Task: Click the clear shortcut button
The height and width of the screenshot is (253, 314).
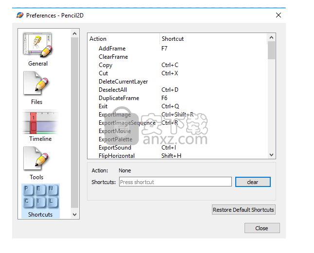Action: point(253,182)
